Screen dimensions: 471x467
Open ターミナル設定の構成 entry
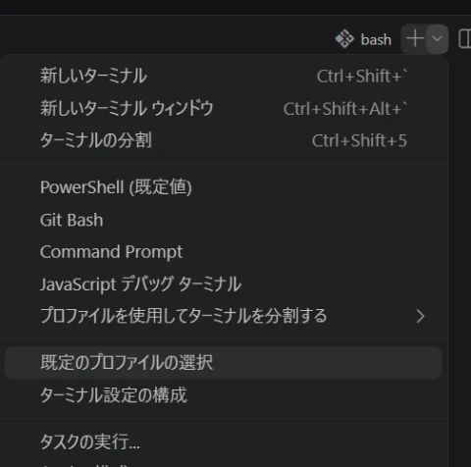(224, 395)
